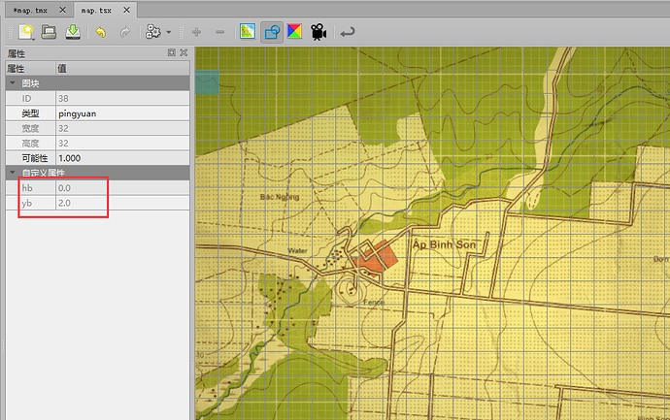This screenshot has height=420, width=670.
Task: Open the Terrain editing tool
Action: click(248, 32)
